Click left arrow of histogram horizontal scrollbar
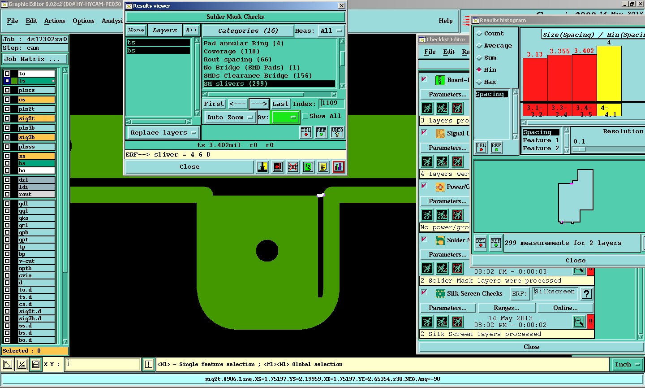This screenshot has width=645, height=388. [x=525, y=122]
